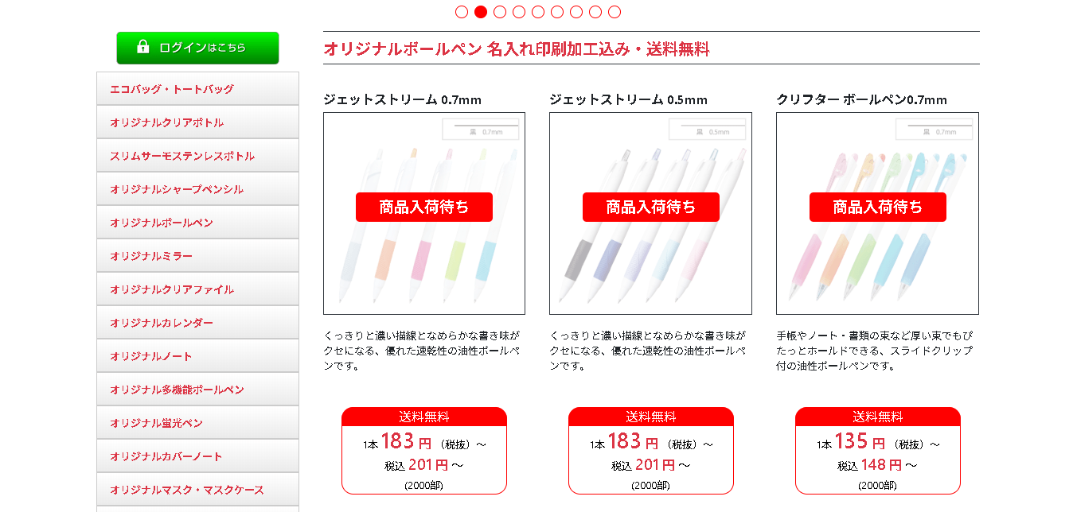Click the ジェットストリーム 0.5mm title link
The image size is (1073, 512).
(x=628, y=99)
